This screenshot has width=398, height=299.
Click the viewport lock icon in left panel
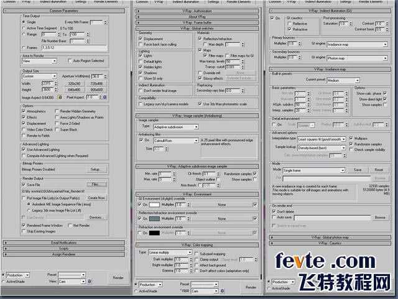point(90,282)
